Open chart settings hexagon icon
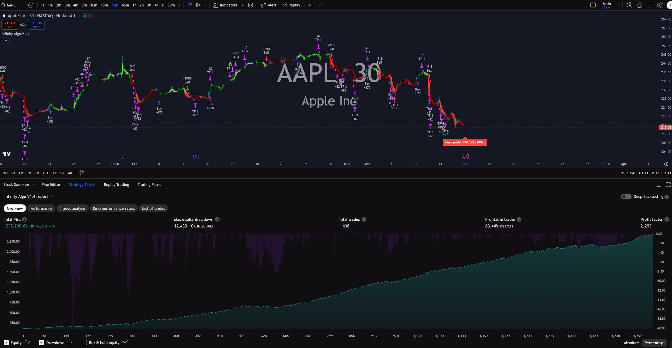672x348 pixels. [x=639, y=5]
